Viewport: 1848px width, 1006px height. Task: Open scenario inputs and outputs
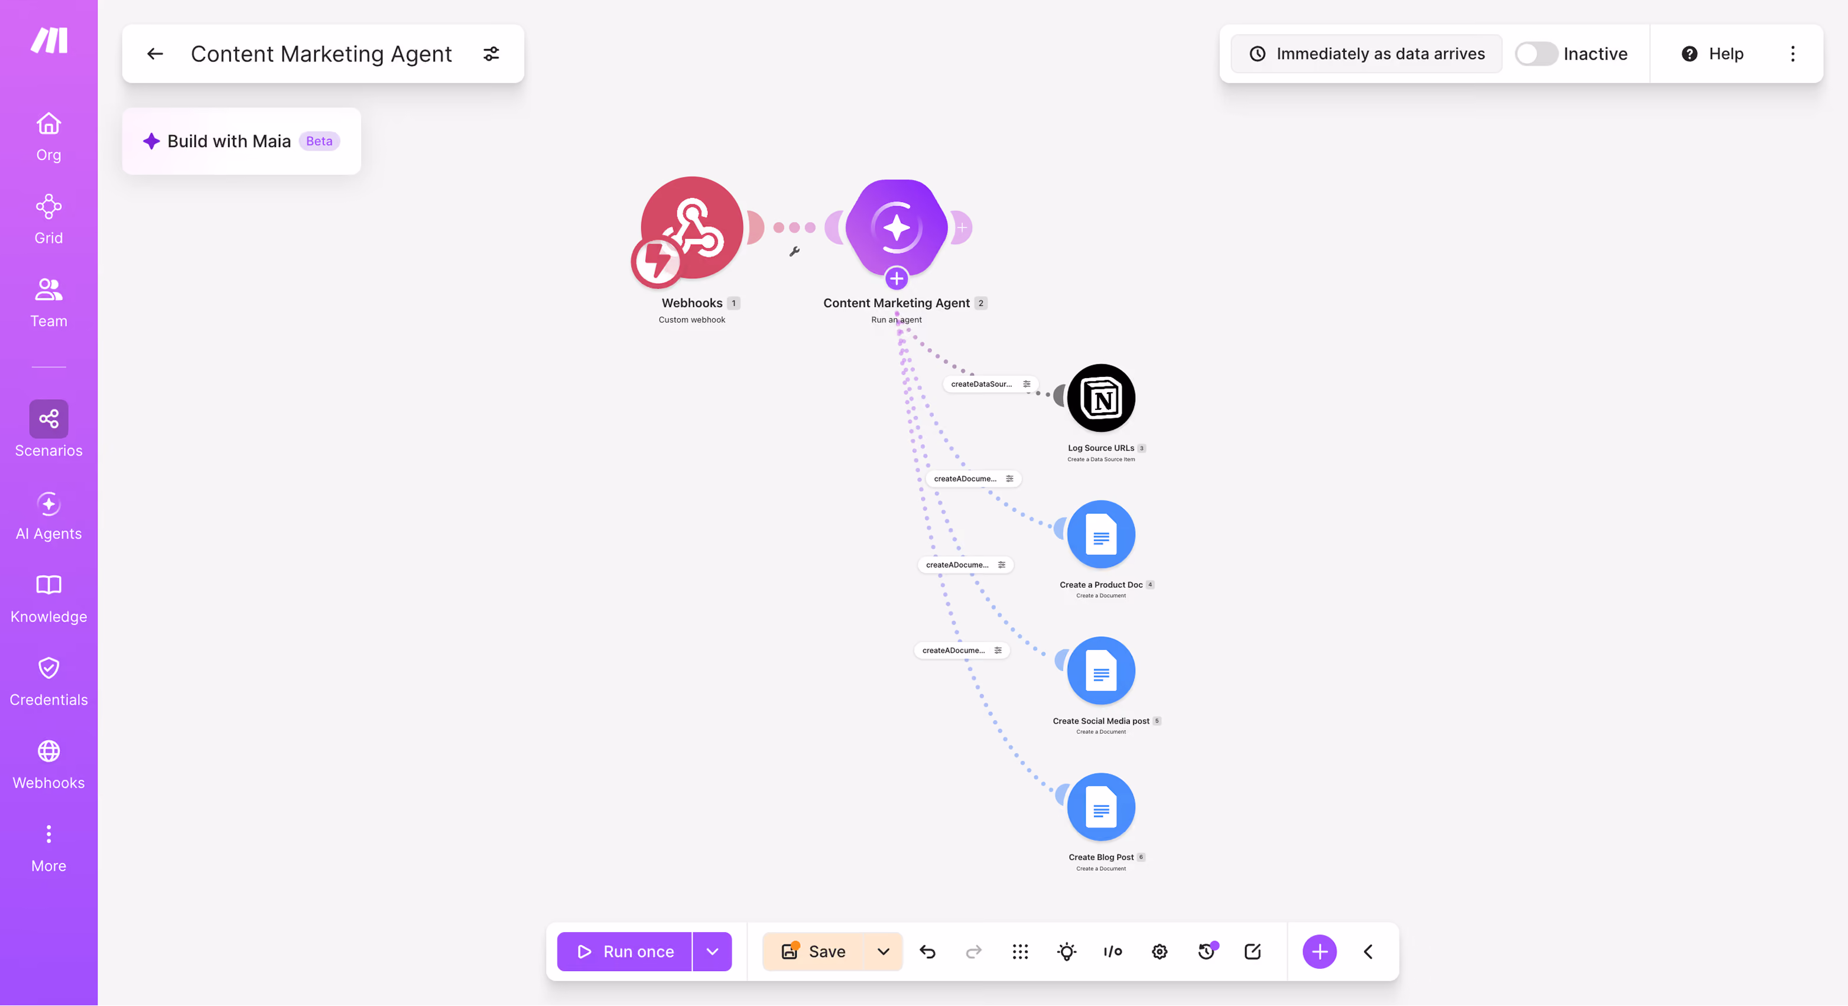coord(1113,952)
